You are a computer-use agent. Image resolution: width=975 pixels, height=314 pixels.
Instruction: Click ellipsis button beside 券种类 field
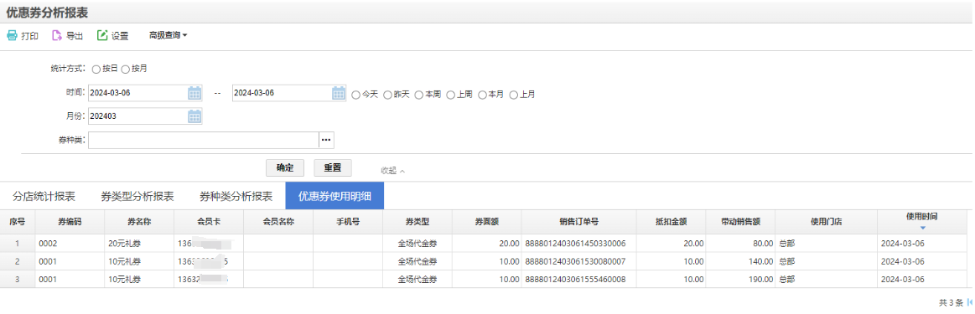tap(326, 140)
